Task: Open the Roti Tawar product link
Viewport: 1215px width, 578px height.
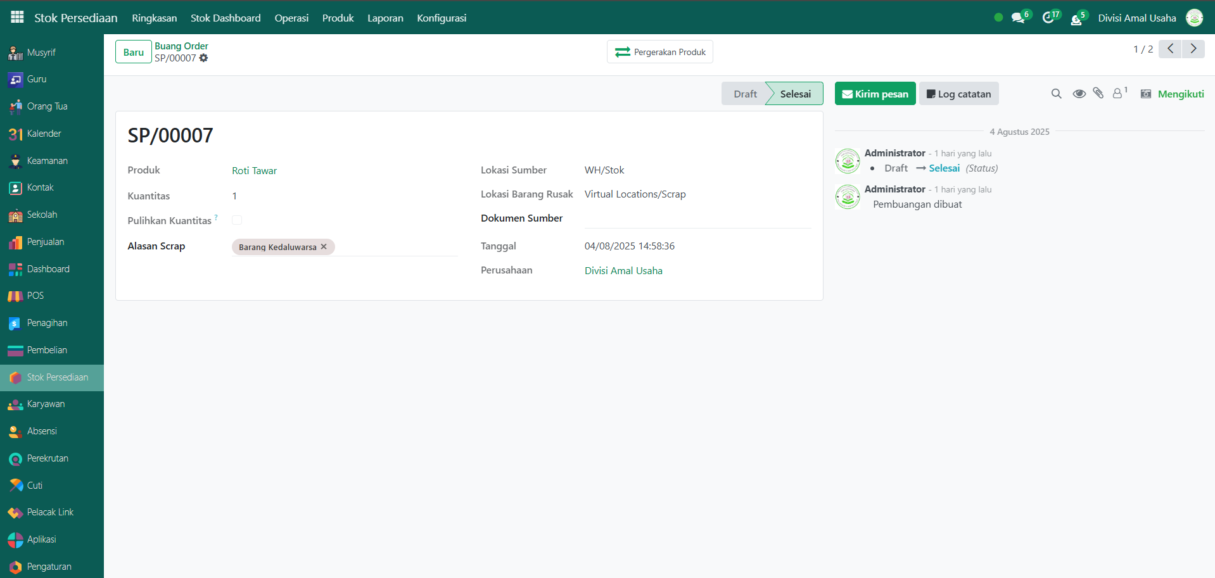Action: [254, 171]
